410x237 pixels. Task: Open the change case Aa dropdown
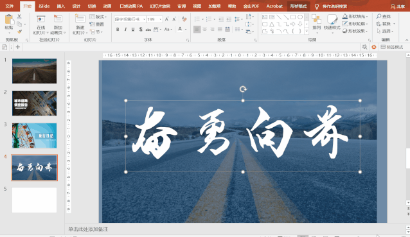(168, 30)
